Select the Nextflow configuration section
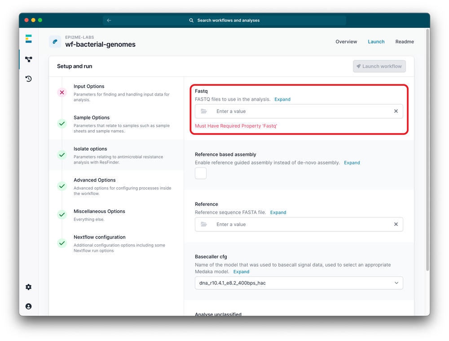This screenshot has height=341, width=449. [x=116, y=244]
